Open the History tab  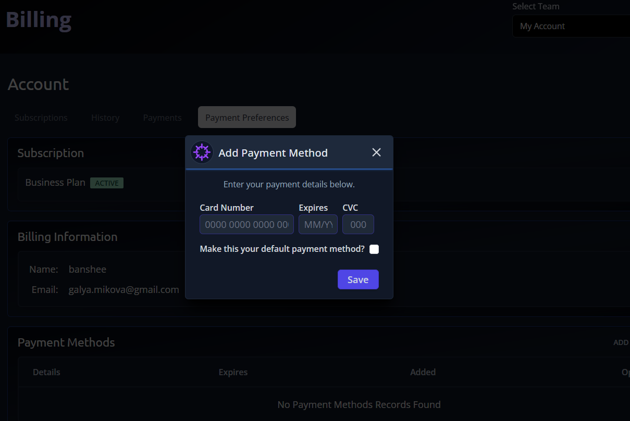[x=105, y=118]
